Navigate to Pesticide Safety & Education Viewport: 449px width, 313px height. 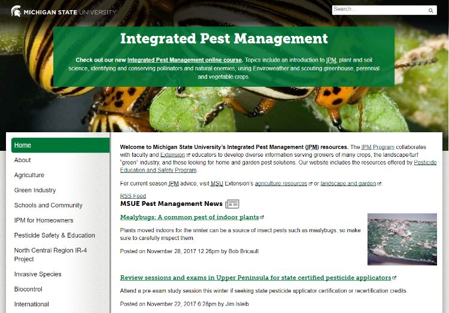pyautogui.click(x=54, y=235)
